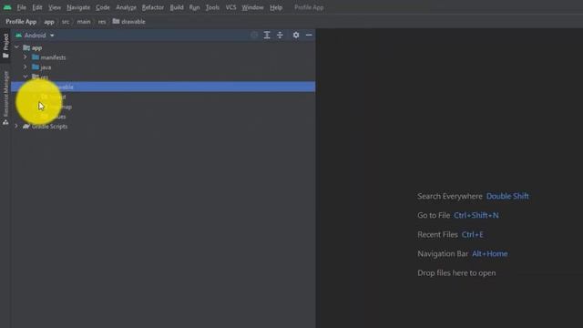This screenshot has height=328, width=583.
Task: Click the Gradle Scripts elephant icon
Action: click(x=26, y=127)
